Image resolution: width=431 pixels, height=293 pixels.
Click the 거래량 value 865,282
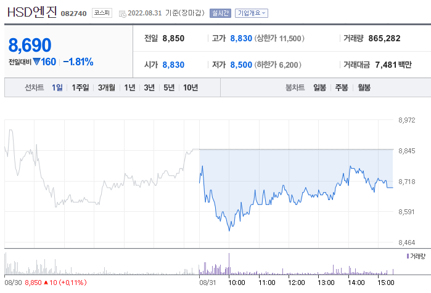point(384,38)
